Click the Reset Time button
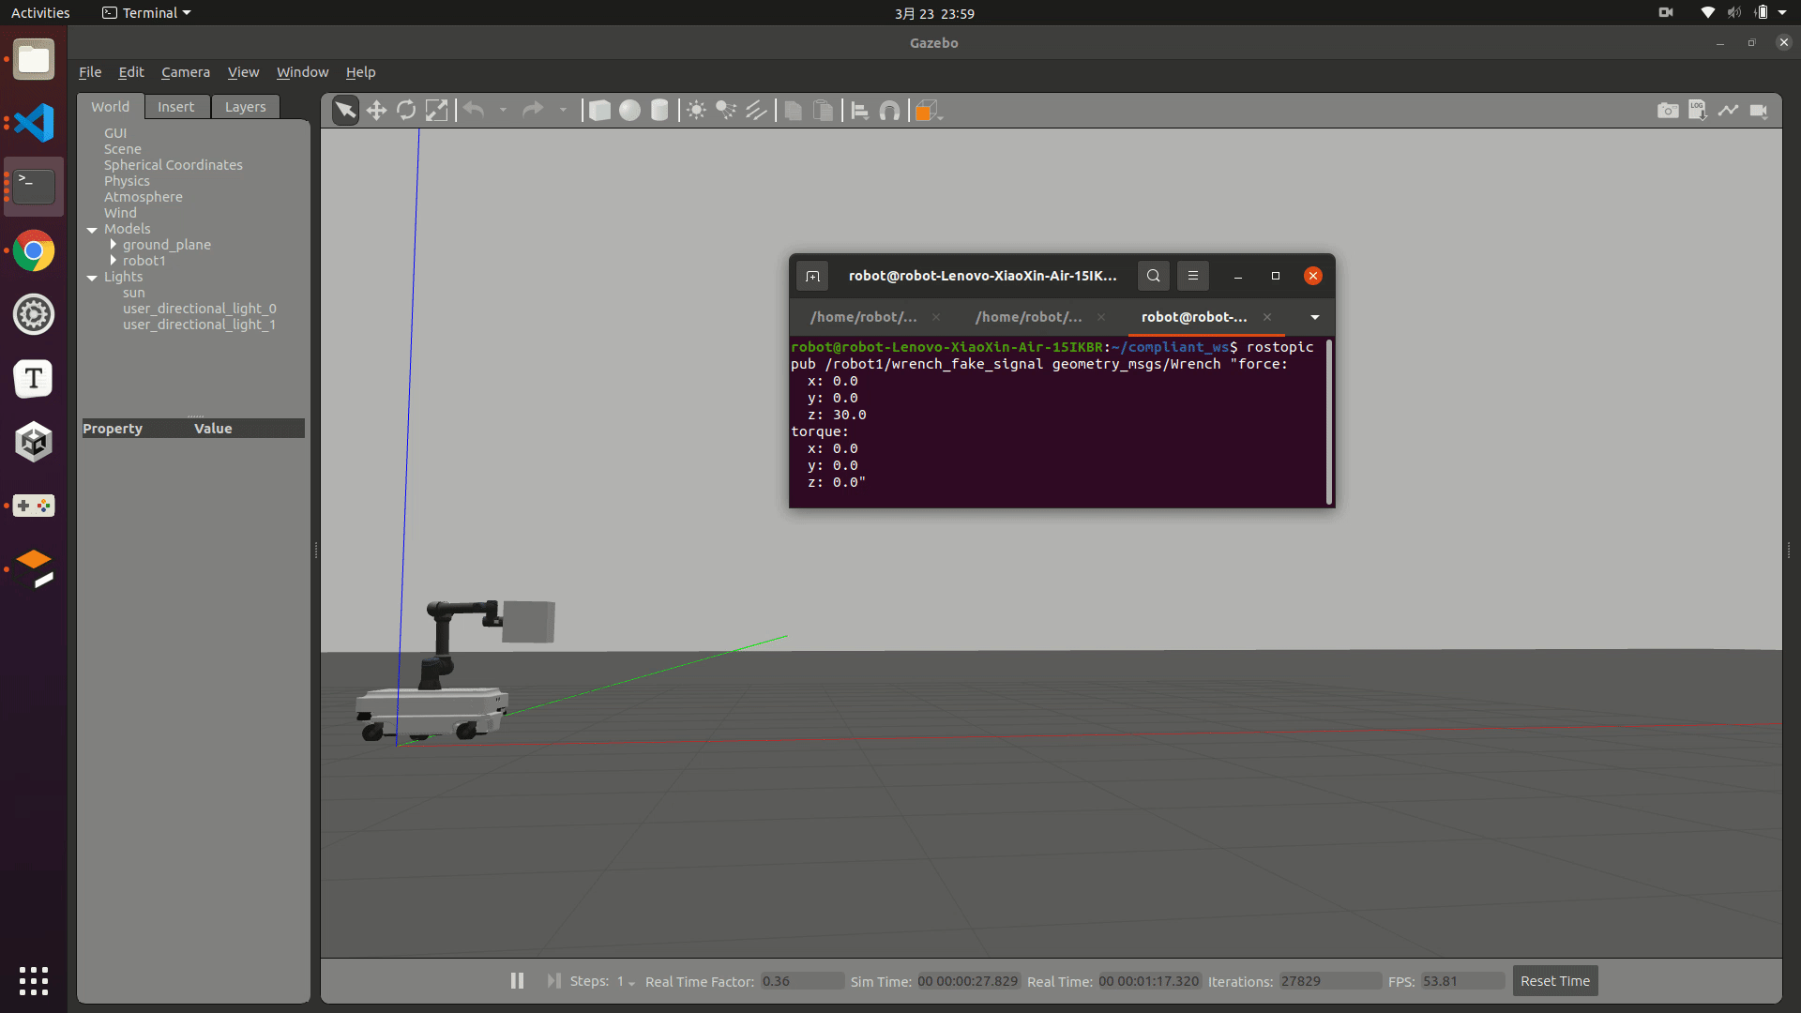This screenshot has width=1801, height=1013. tap(1554, 981)
